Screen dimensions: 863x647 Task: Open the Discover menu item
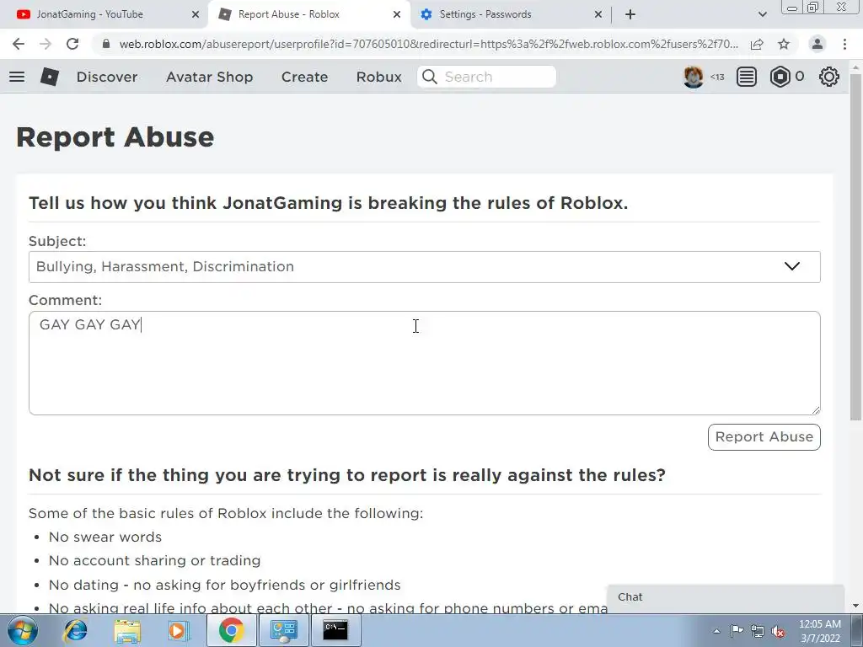coord(107,77)
